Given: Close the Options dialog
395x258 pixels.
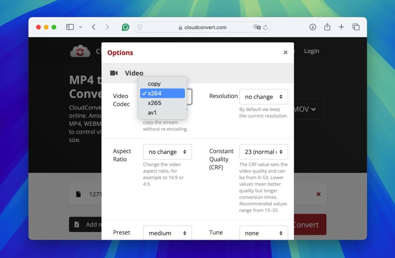Looking at the screenshot, I should coord(285,52).
